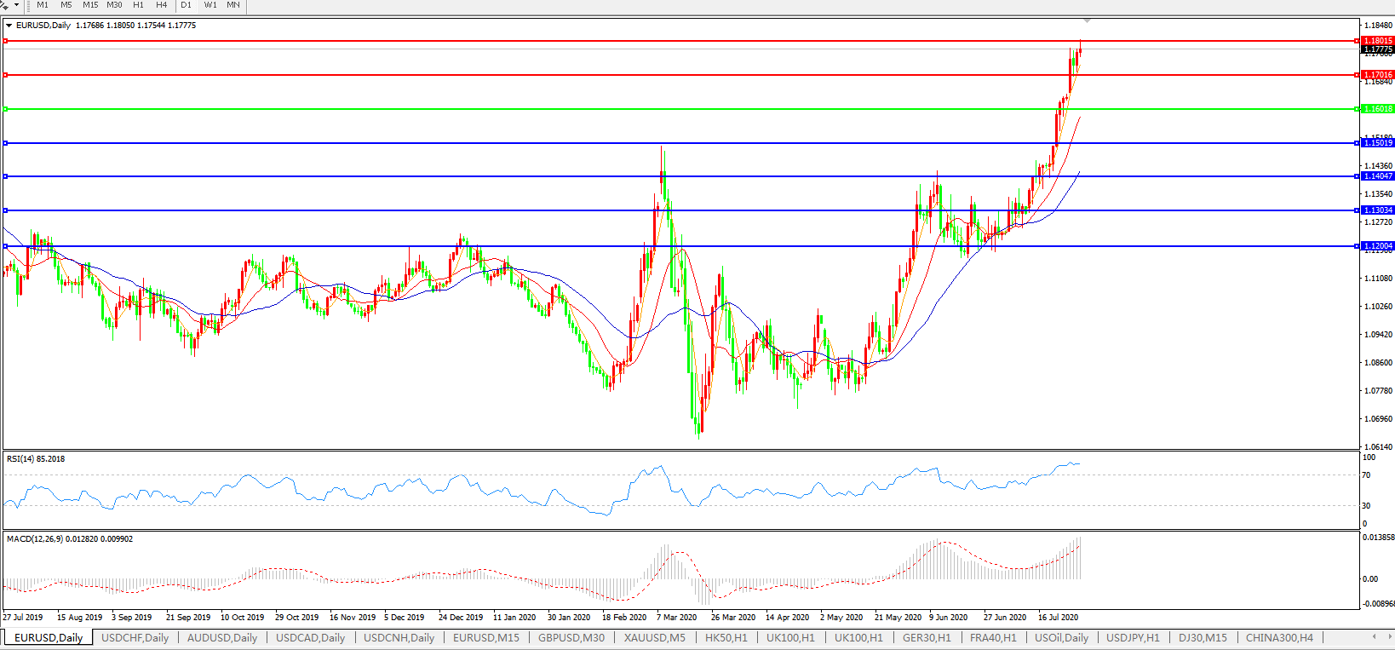Switch to the GBPUSD,M30 chart tab
This screenshot has height=650, width=1395.
(x=571, y=638)
